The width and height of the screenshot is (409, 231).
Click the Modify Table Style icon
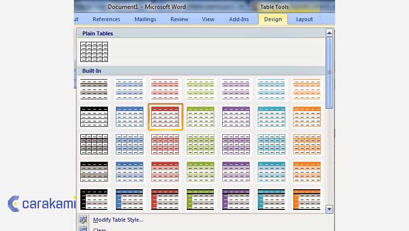(83, 220)
